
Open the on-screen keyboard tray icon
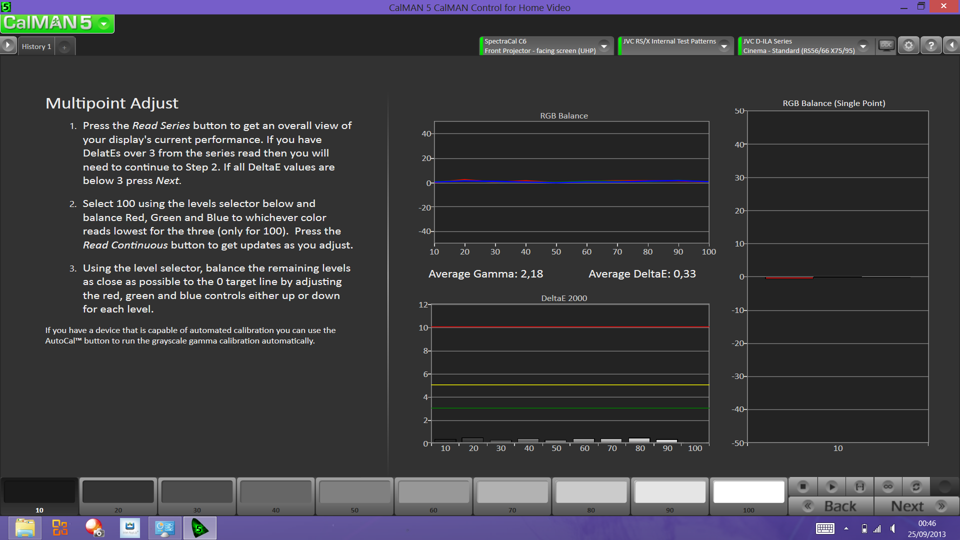click(x=825, y=528)
